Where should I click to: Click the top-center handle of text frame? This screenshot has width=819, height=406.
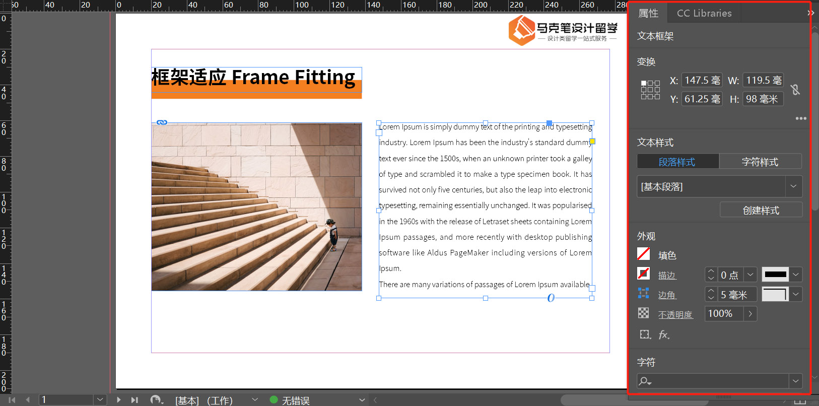point(486,123)
